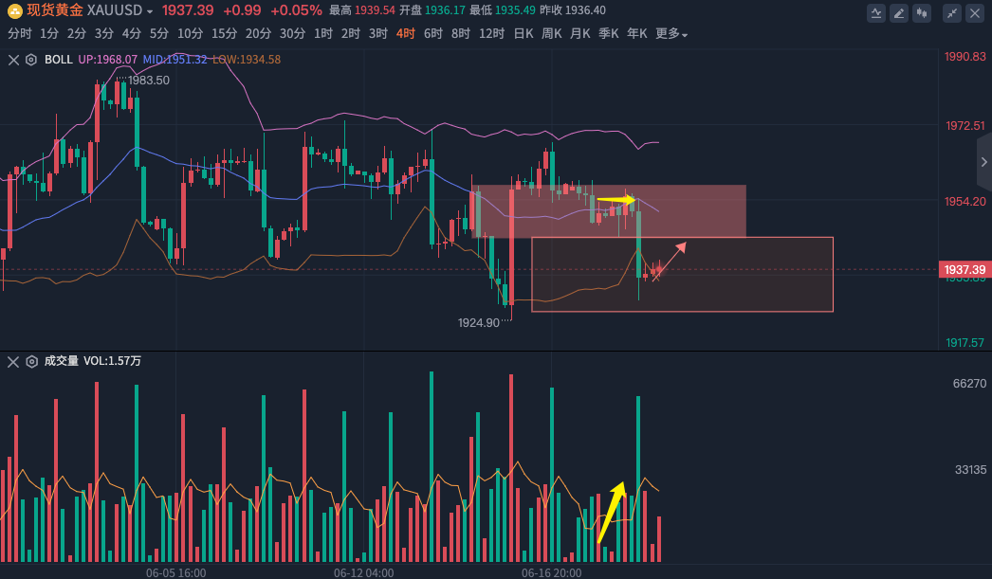Open the indicator line-chart icon

tap(877, 12)
